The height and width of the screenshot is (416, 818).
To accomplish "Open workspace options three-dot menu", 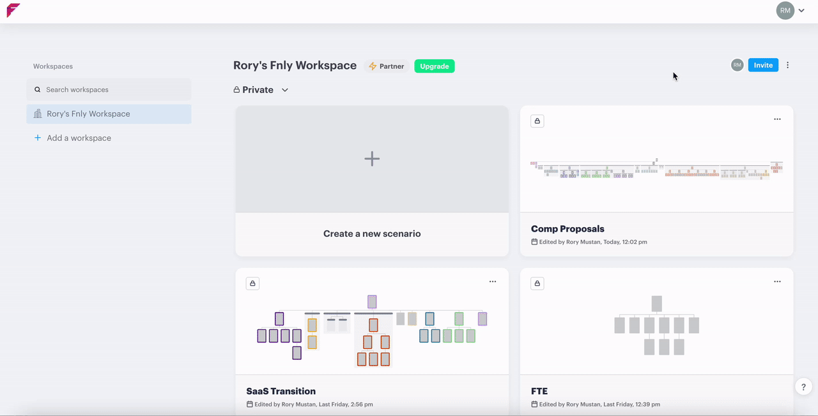I will [x=787, y=65].
